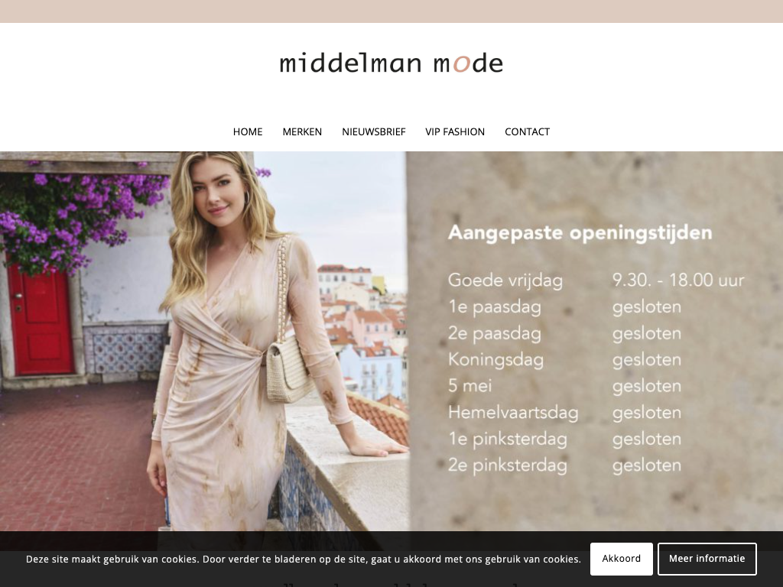
Task: Click the Koningsdag label
Action: pyautogui.click(x=495, y=360)
